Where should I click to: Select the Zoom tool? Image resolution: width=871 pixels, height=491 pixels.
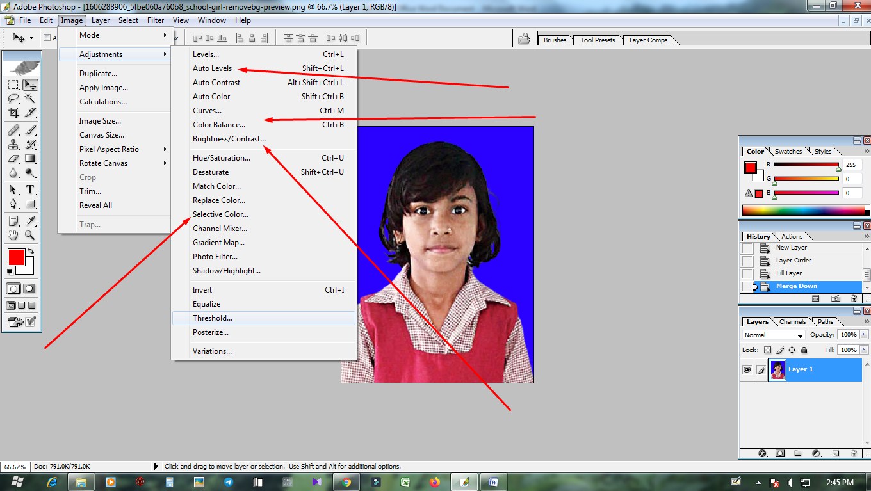click(x=30, y=235)
